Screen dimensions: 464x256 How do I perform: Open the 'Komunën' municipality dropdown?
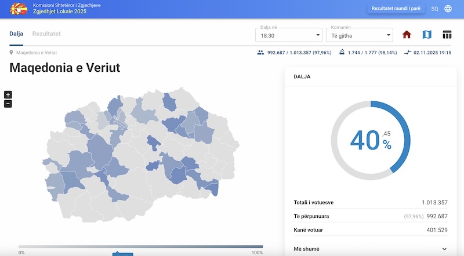pos(359,35)
